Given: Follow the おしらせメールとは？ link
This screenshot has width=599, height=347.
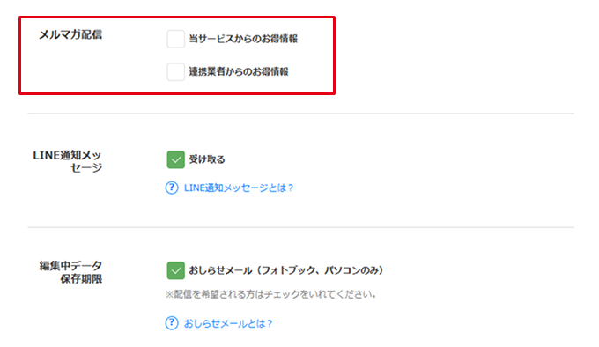Looking at the screenshot, I should click(228, 323).
